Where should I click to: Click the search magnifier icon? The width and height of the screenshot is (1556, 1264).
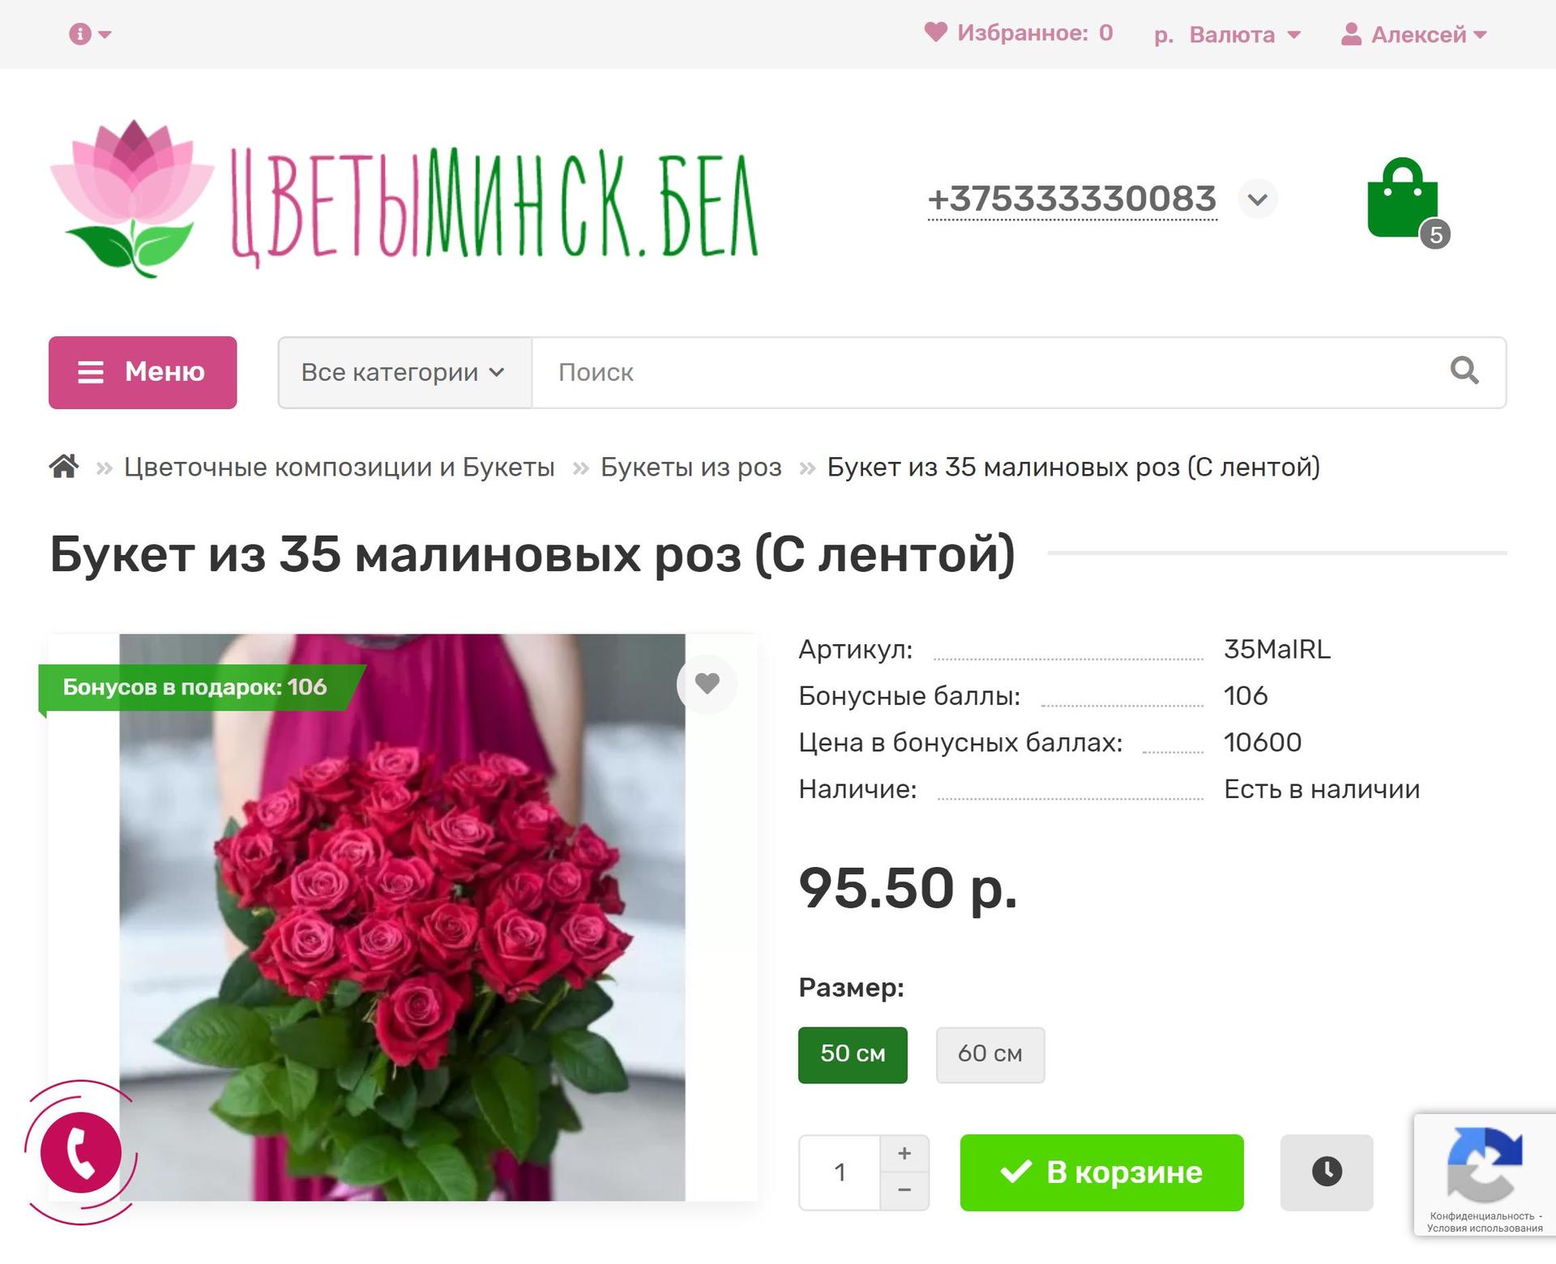point(1464,372)
